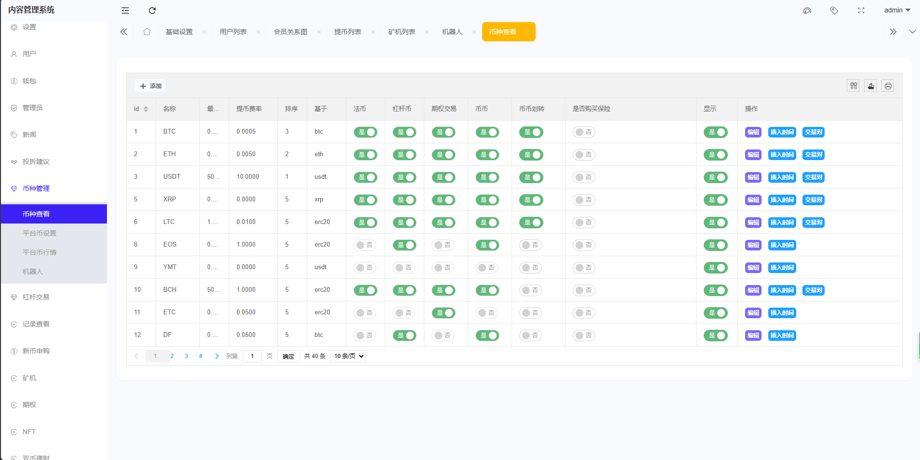The height and width of the screenshot is (460, 920).
Task: Close the active 币种查看 tab
Action: click(x=528, y=32)
